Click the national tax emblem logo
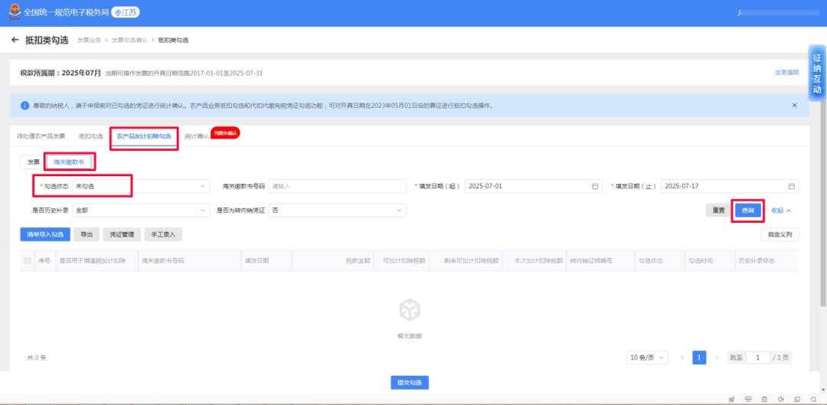 coord(15,12)
